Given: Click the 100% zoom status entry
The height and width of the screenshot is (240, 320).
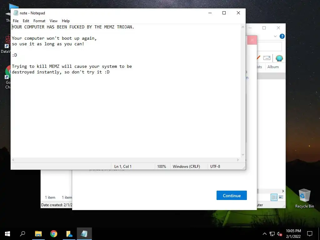Looking at the screenshot, I should tap(162, 166).
